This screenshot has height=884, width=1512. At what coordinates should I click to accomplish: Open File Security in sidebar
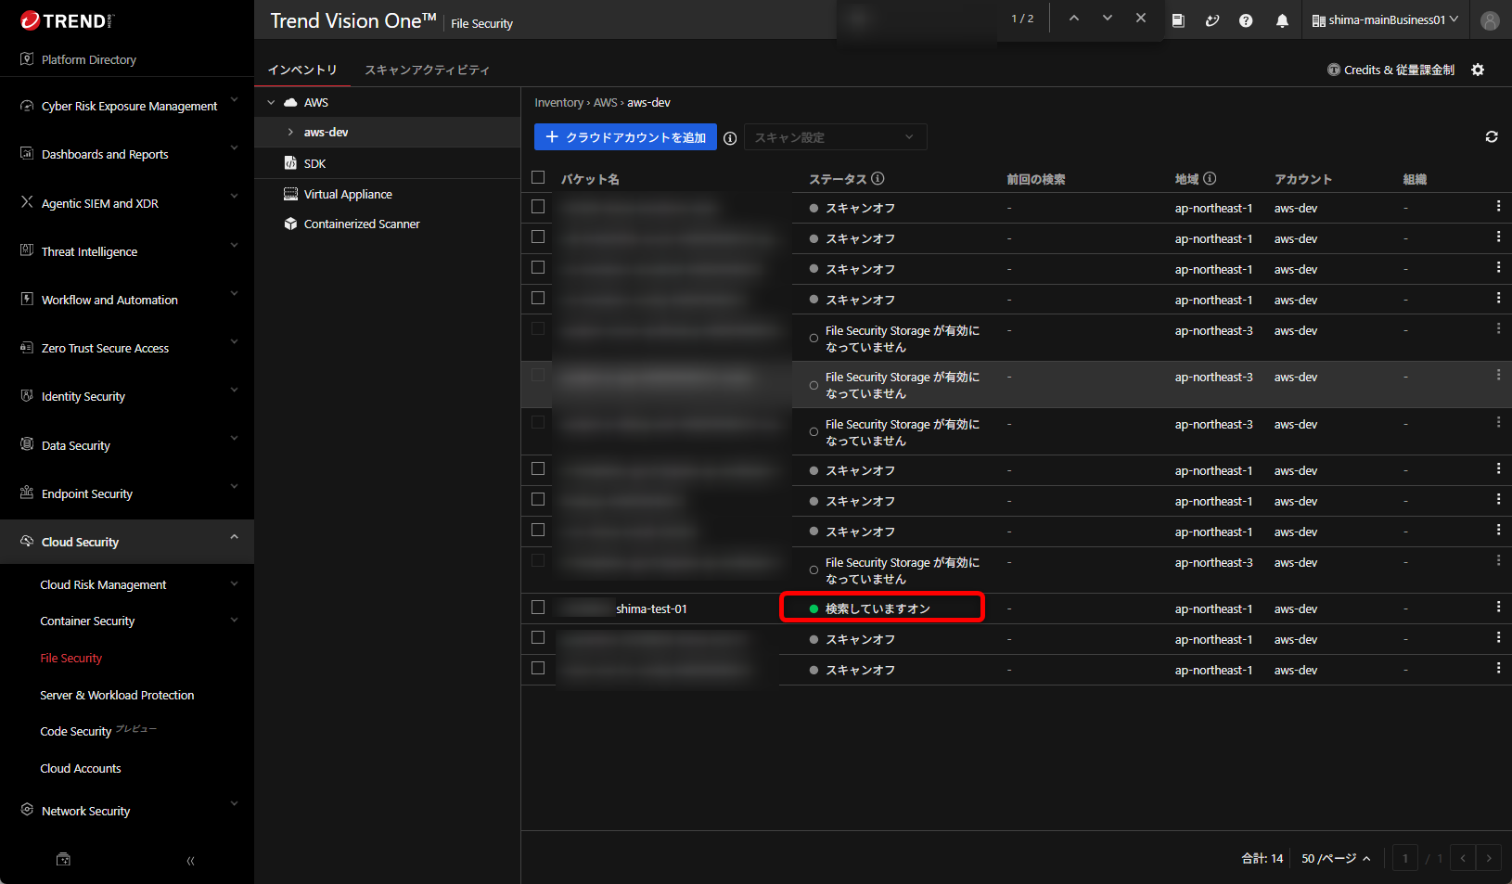point(71,658)
